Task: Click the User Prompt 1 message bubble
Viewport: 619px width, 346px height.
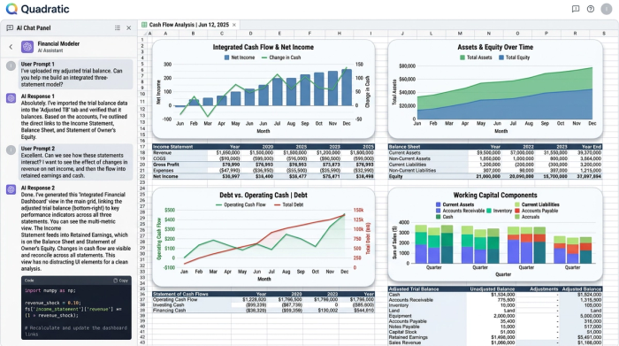Action: click(x=75, y=74)
